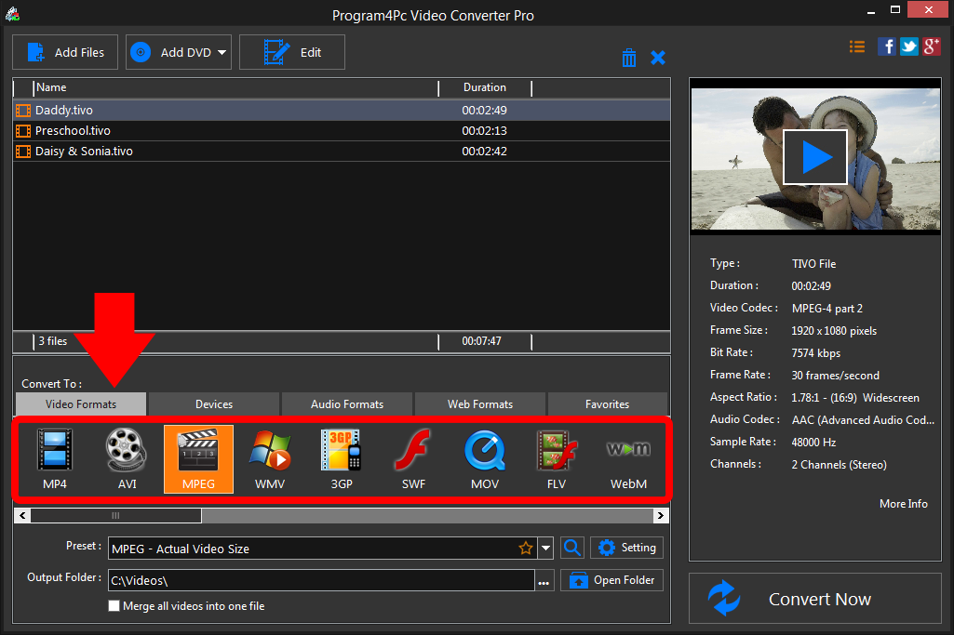The image size is (954, 635).
Task: Switch to the Video Formats tab
Action: pos(81,404)
